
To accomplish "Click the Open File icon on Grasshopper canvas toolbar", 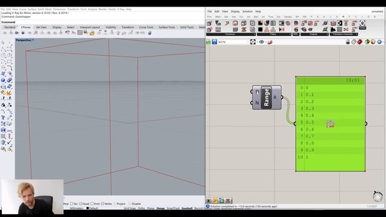I will 209,42.
